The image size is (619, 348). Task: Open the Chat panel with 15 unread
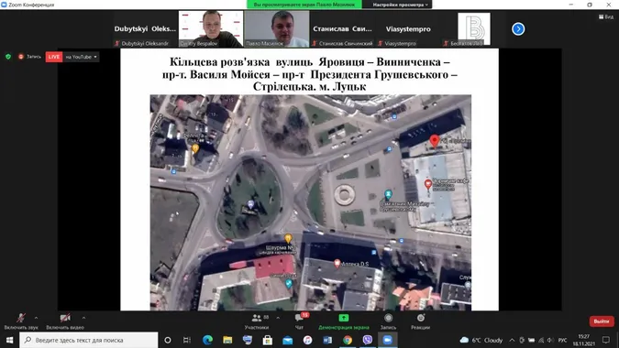[299, 321]
